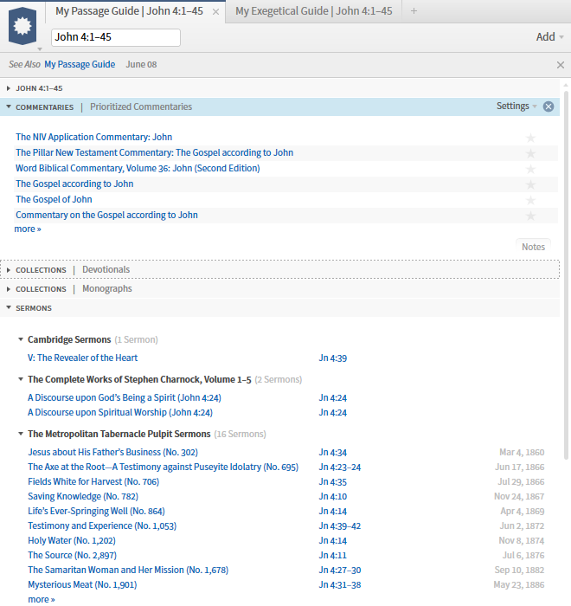The width and height of the screenshot is (571, 606).
Task: Star The Gospel of John
Action: tap(531, 200)
